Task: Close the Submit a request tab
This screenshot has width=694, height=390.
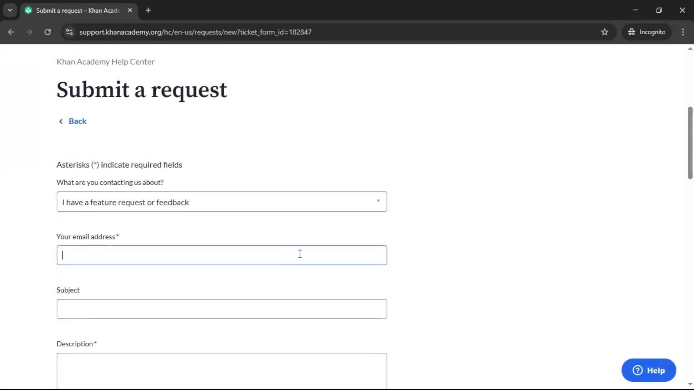Action: click(x=130, y=10)
